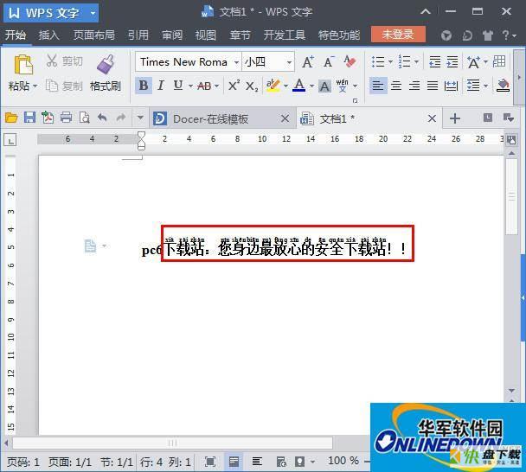Open the WPS 文字 application menu arrow
Screen dimensions: 526x472
coord(93,13)
